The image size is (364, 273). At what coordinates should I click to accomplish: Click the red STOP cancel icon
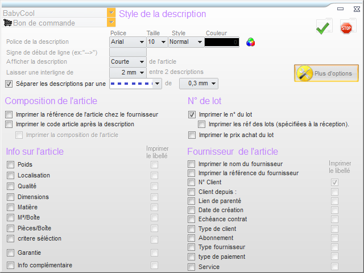coord(347,27)
